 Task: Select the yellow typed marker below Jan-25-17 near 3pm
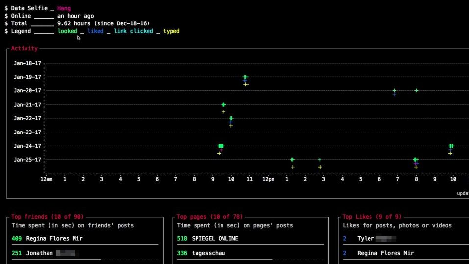(320, 167)
